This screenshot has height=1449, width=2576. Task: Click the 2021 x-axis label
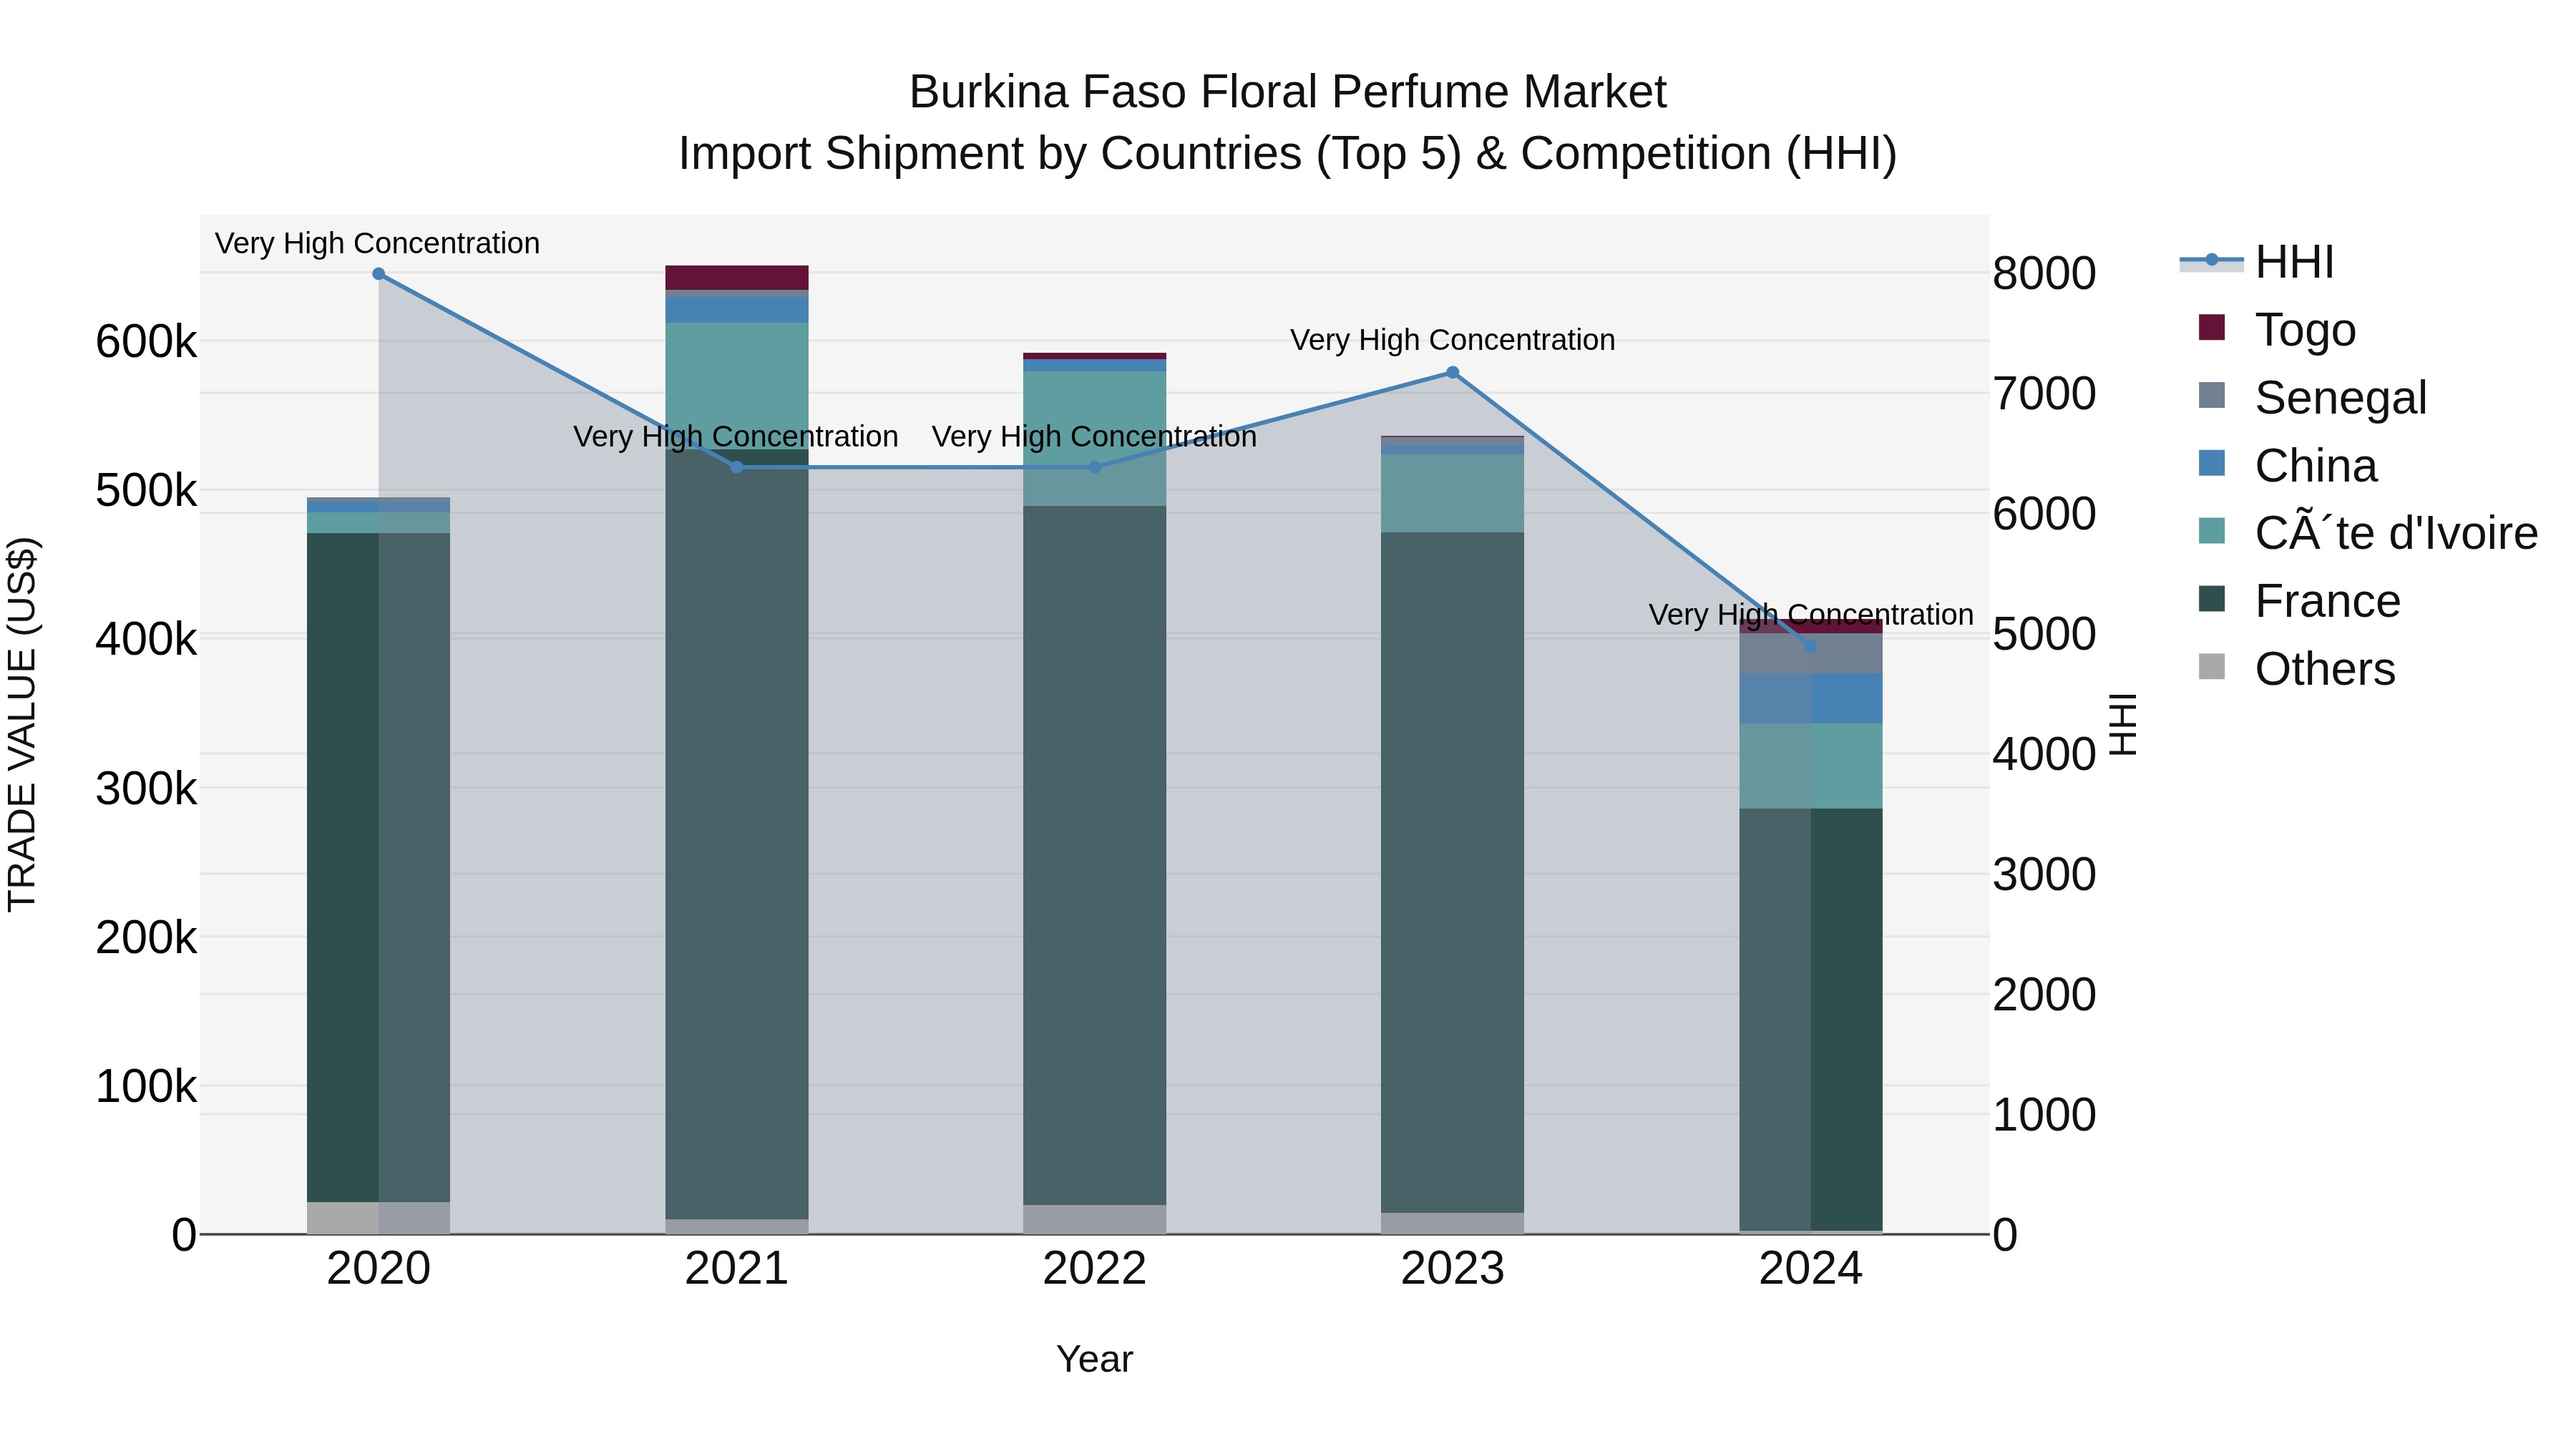coord(737,1269)
